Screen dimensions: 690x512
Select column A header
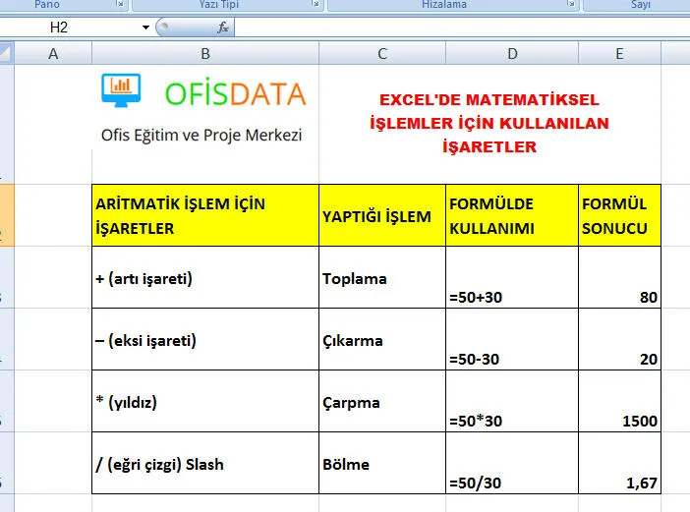click(x=53, y=54)
